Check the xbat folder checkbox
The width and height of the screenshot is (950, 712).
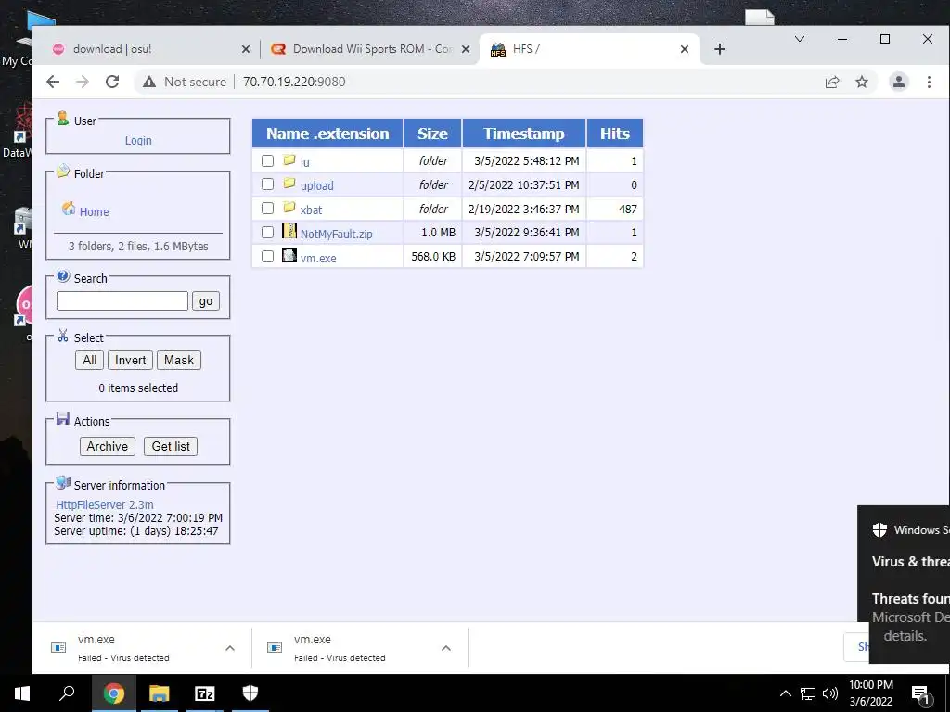click(267, 209)
